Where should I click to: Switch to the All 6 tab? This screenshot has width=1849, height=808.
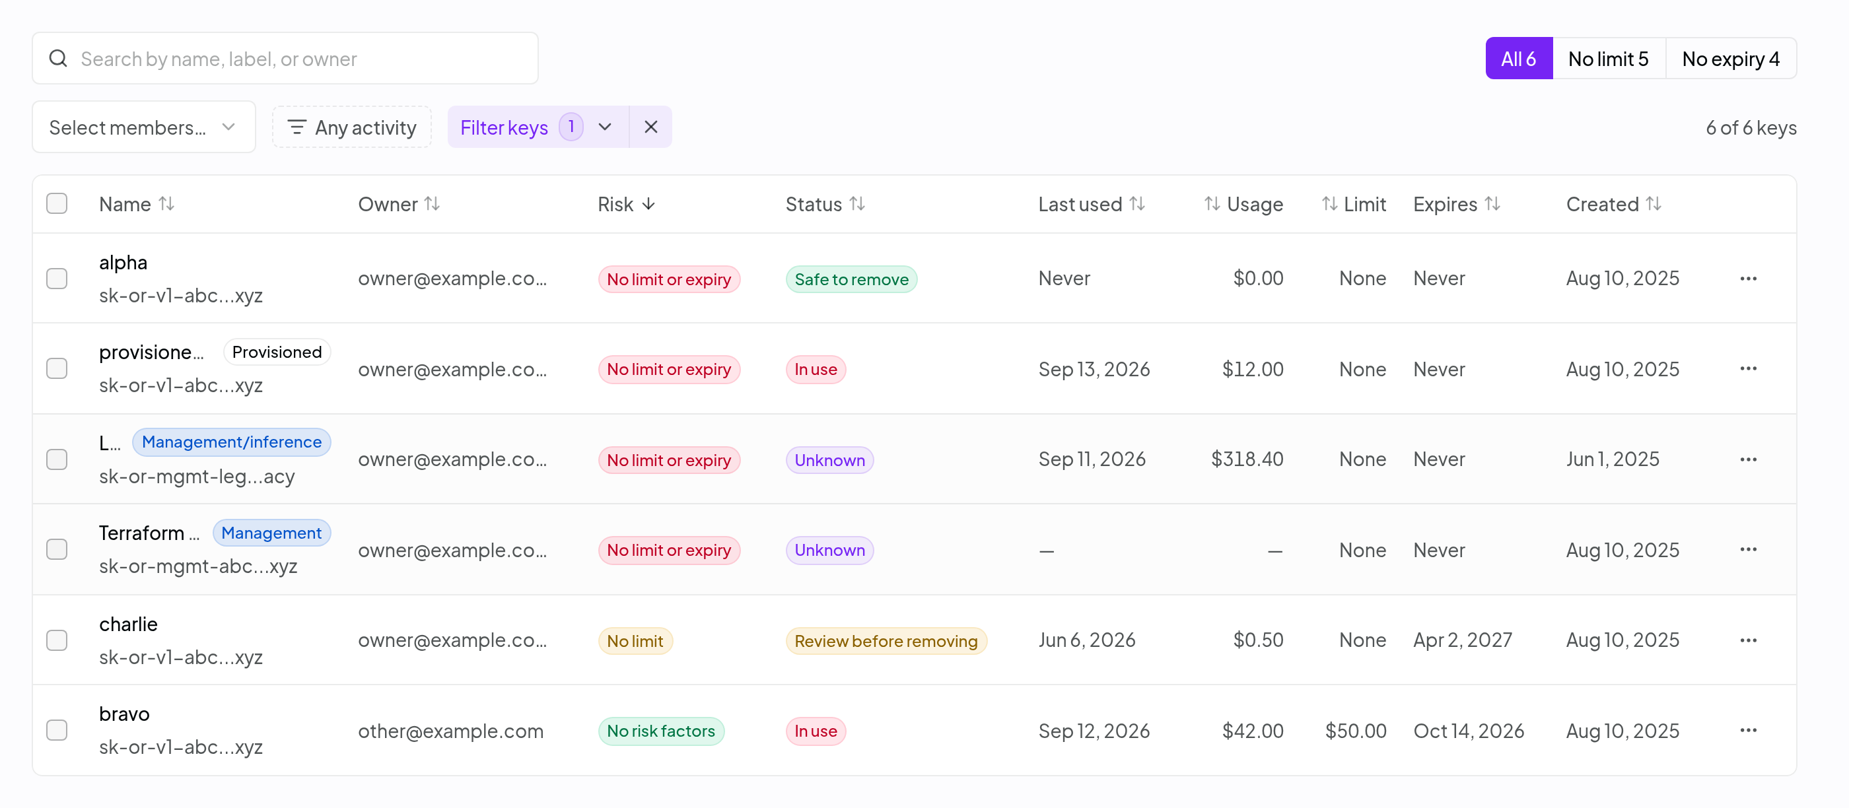[x=1519, y=58]
